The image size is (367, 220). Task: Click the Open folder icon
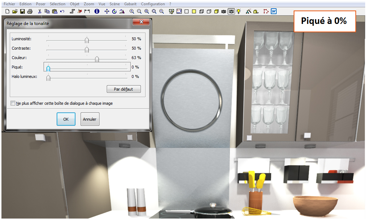point(15,12)
